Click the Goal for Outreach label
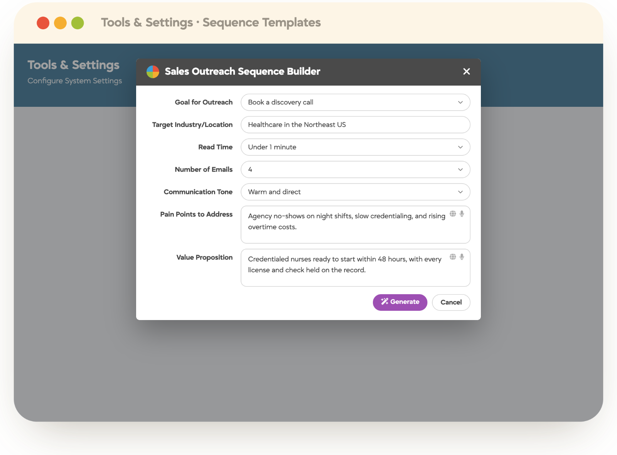The image size is (617, 455). [x=204, y=102]
